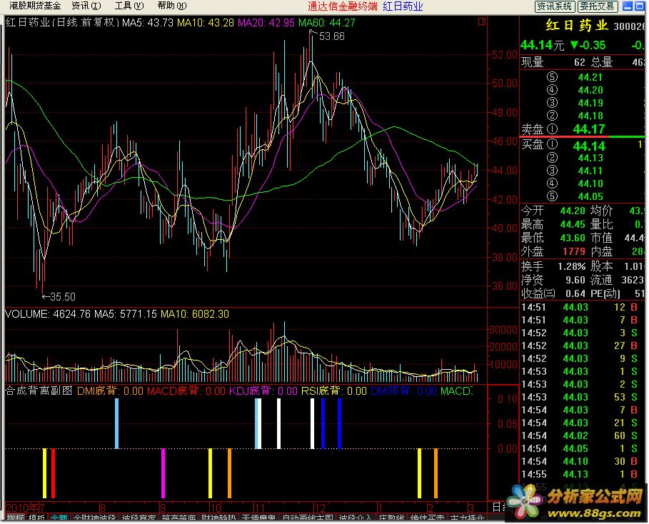Click the 收益(三) value 0.64

point(575,294)
